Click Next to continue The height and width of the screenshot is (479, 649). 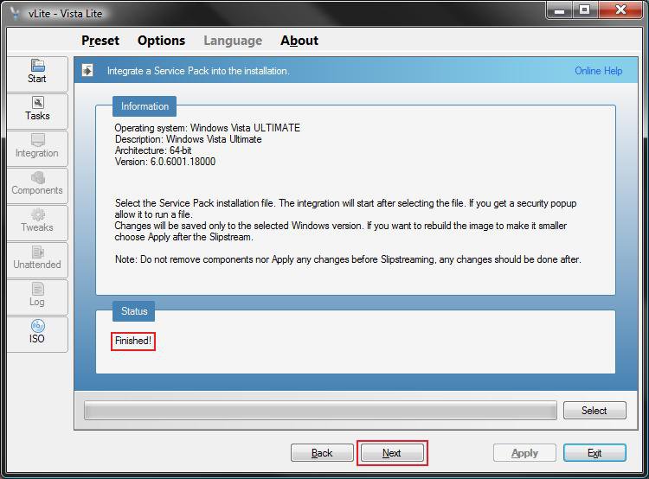pyautogui.click(x=392, y=453)
